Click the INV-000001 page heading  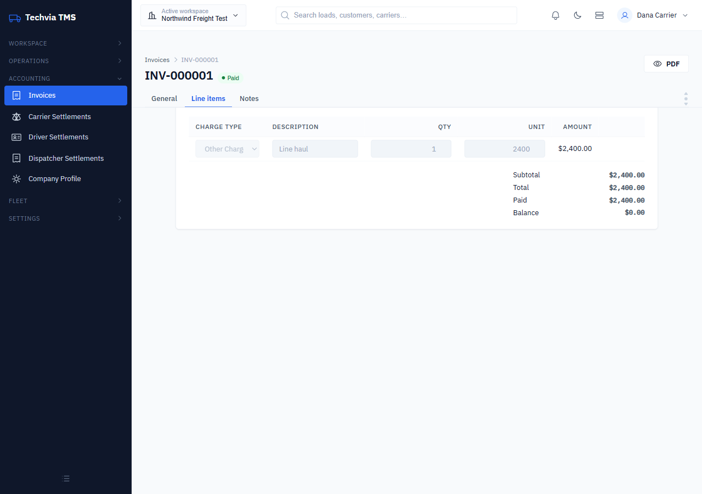pos(179,76)
